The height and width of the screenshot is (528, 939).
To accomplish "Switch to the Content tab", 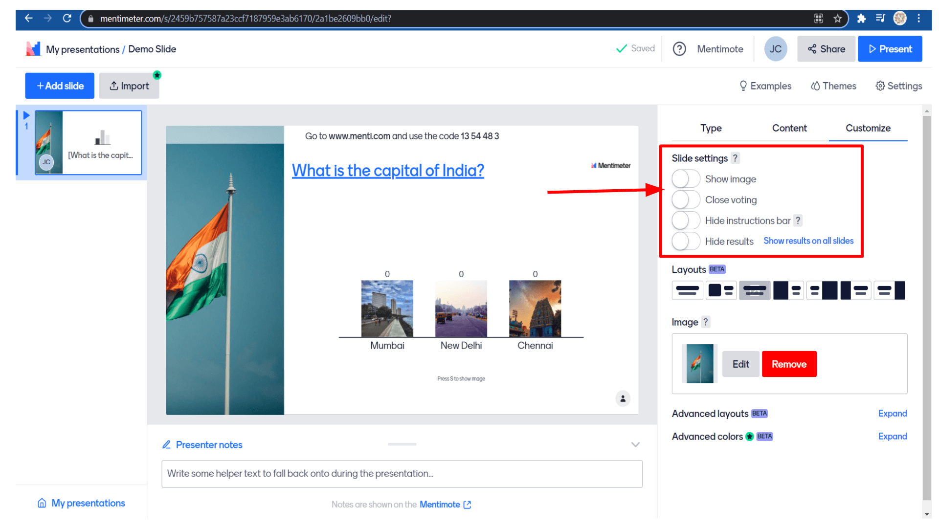I will point(789,128).
